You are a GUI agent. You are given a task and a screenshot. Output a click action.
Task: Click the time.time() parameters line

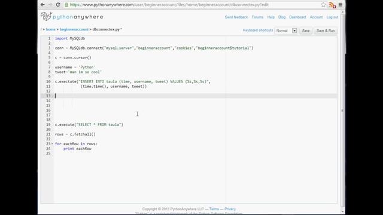(114, 86)
